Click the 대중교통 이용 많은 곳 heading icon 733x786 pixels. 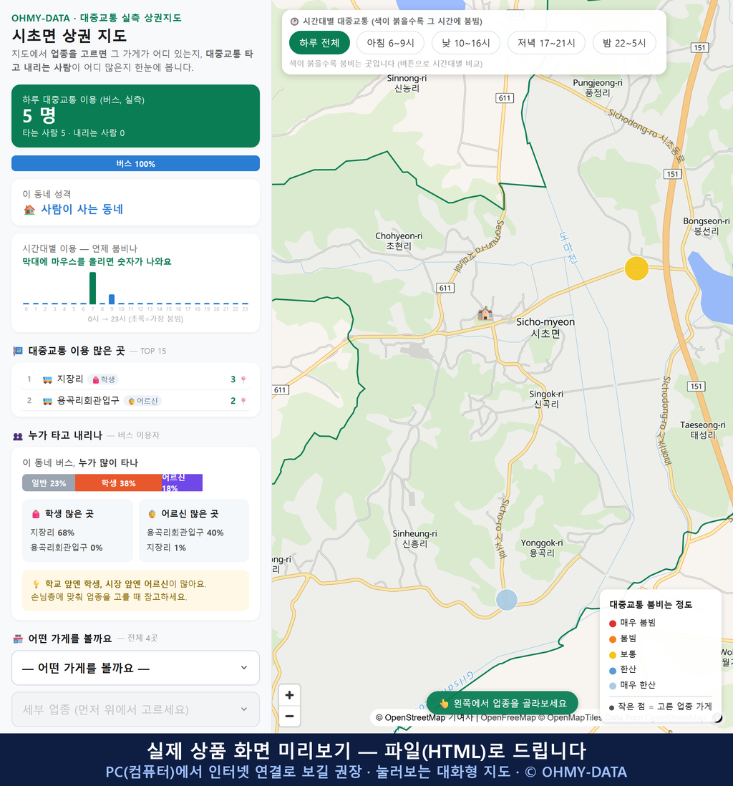pos(18,351)
